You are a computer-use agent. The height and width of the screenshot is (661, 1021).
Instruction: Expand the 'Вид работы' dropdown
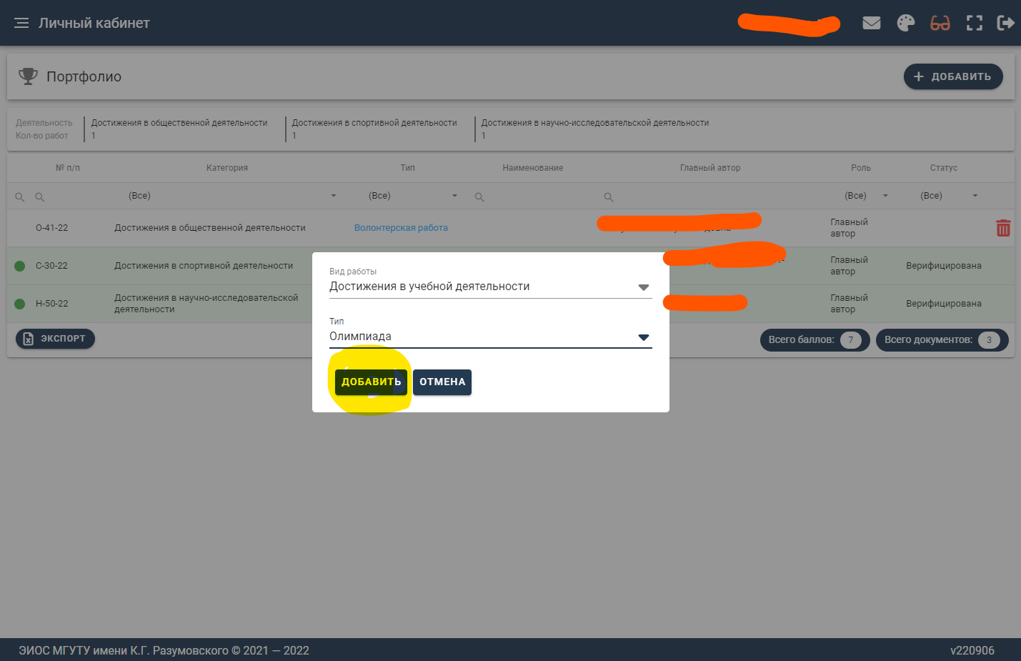[643, 287]
